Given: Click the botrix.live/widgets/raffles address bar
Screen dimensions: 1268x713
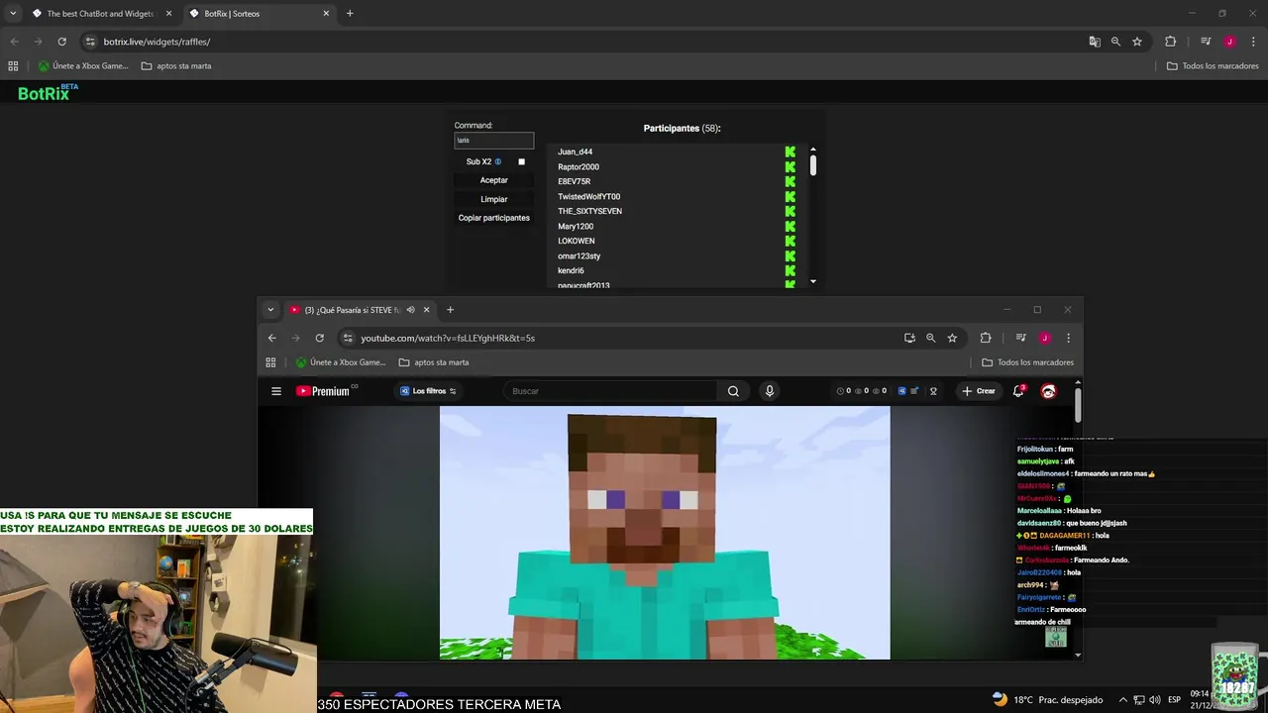Looking at the screenshot, I should (x=584, y=42).
